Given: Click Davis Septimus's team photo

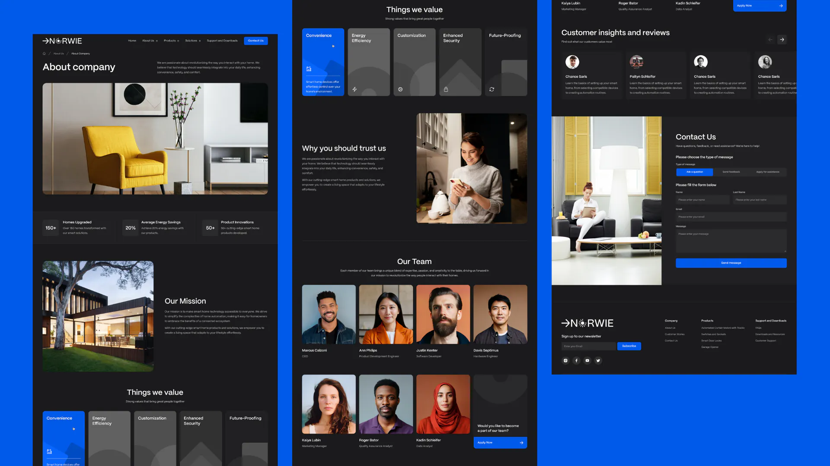Looking at the screenshot, I should coord(500,314).
